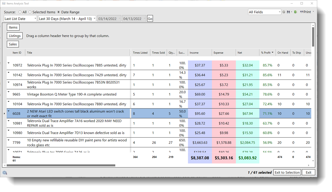Viewport: 332px width, 192px height.
Task: Select the All source radio button
Action: [20, 12]
